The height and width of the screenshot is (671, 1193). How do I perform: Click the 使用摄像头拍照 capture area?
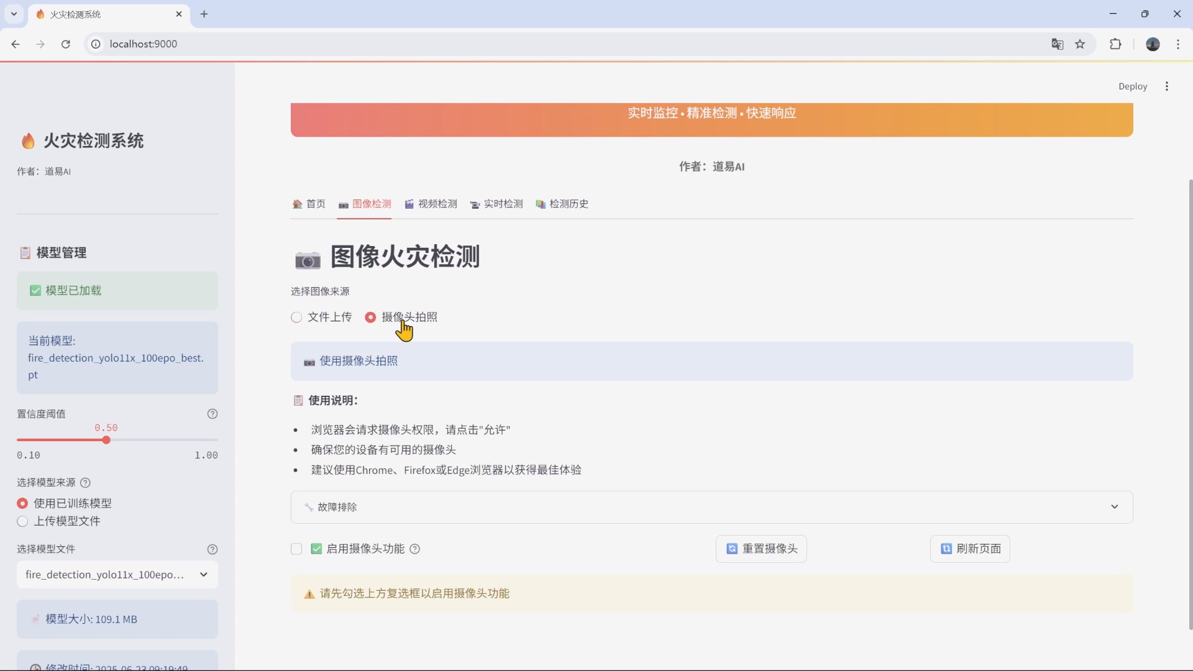point(711,361)
